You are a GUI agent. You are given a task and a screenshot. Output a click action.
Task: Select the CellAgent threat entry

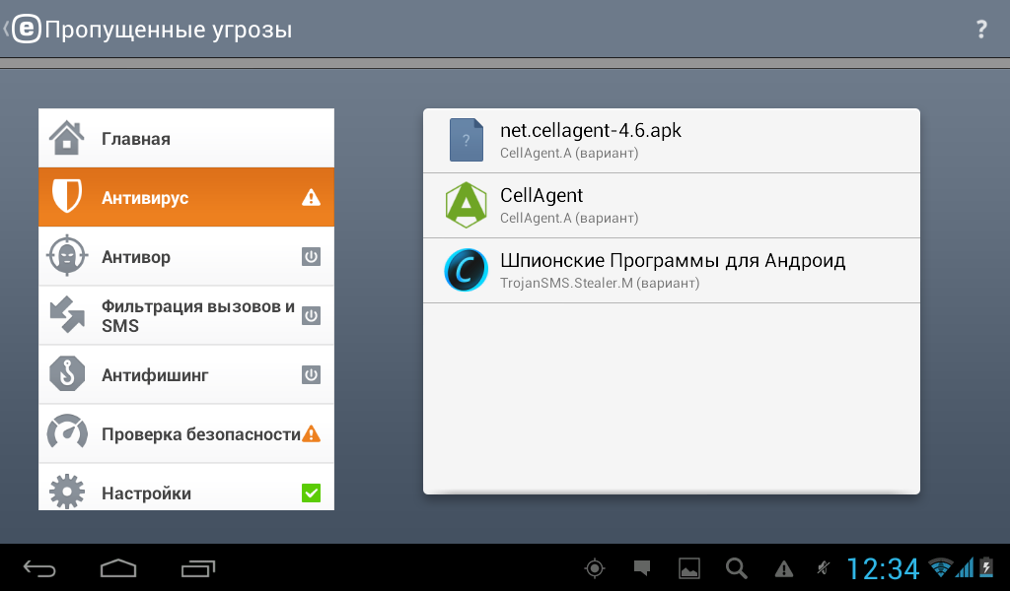(x=671, y=206)
